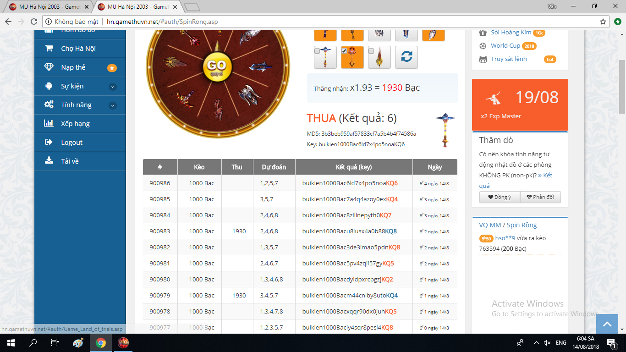Screen dimensions: 626x352
Task: Click the cat face icon beside Truy sát lệnh
Action: (483, 59)
